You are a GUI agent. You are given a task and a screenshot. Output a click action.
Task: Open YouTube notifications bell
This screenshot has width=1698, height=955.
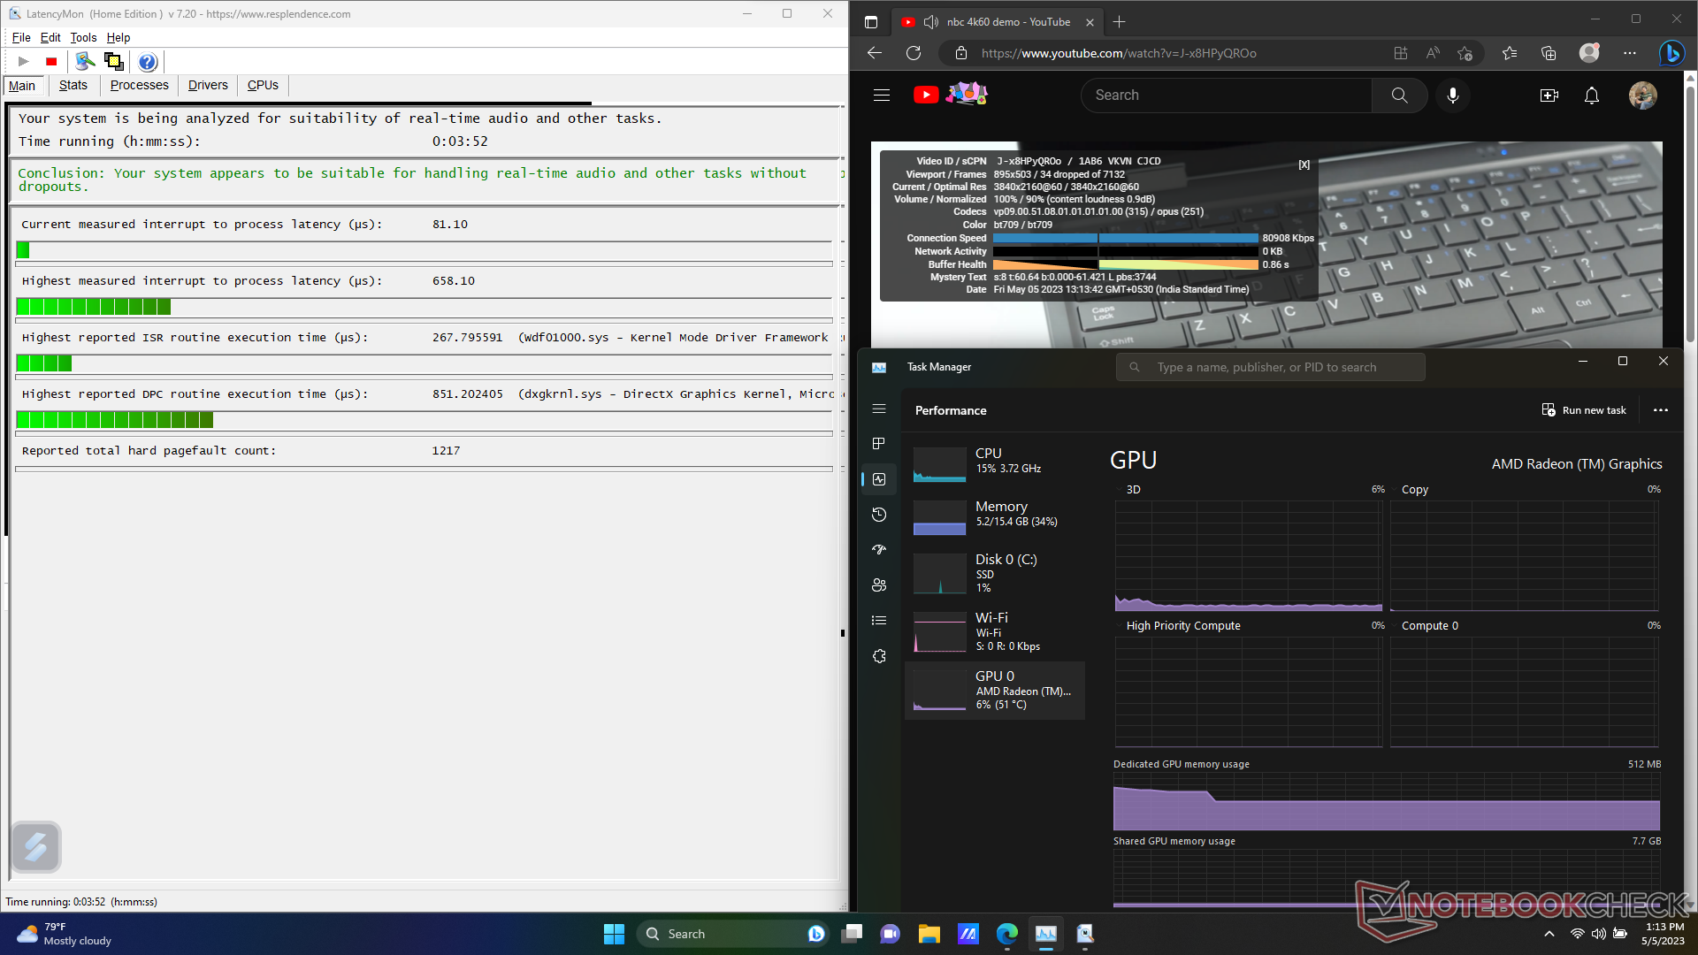(1591, 95)
